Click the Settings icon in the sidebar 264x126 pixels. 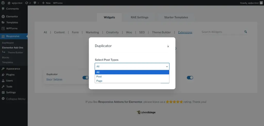point(3,92)
